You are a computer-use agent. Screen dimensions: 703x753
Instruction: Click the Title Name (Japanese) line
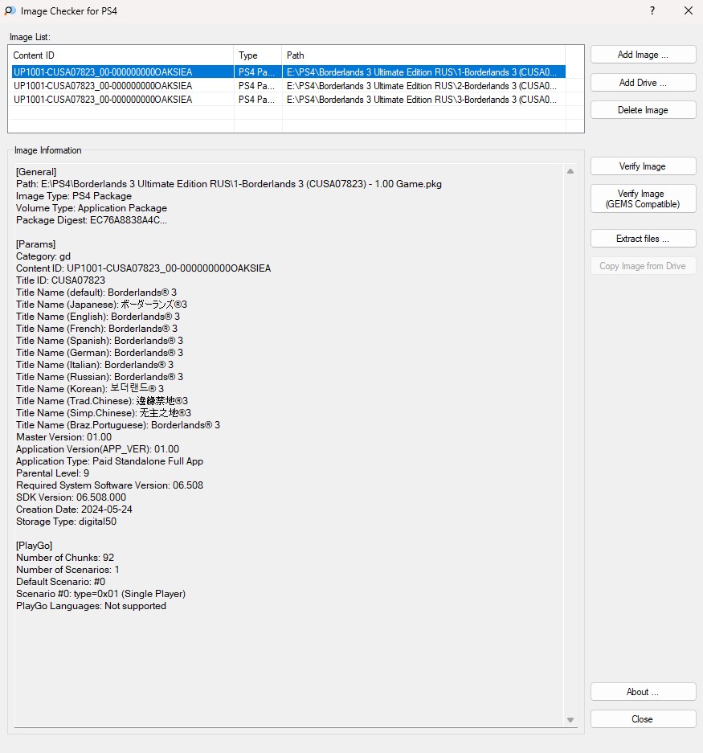coord(101,305)
